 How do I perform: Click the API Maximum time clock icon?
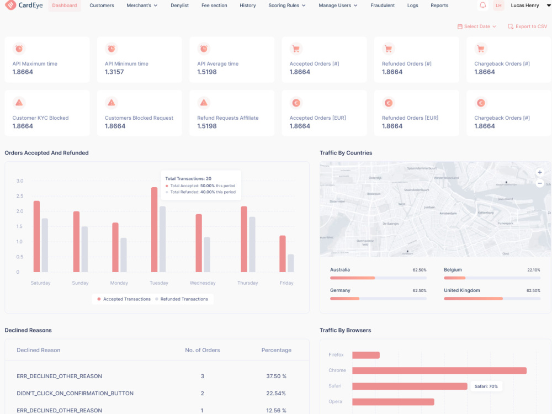[x=19, y=49]
